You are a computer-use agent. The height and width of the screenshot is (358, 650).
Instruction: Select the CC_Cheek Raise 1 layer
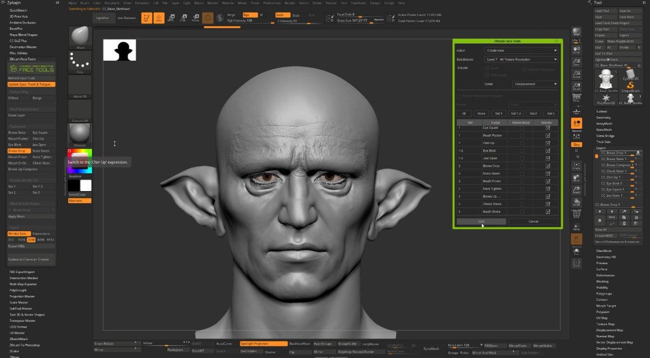point(614,171)
